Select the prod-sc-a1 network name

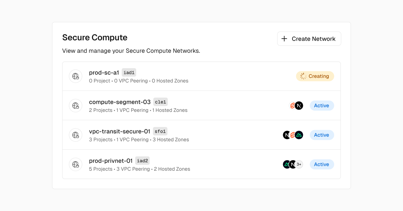104,72
